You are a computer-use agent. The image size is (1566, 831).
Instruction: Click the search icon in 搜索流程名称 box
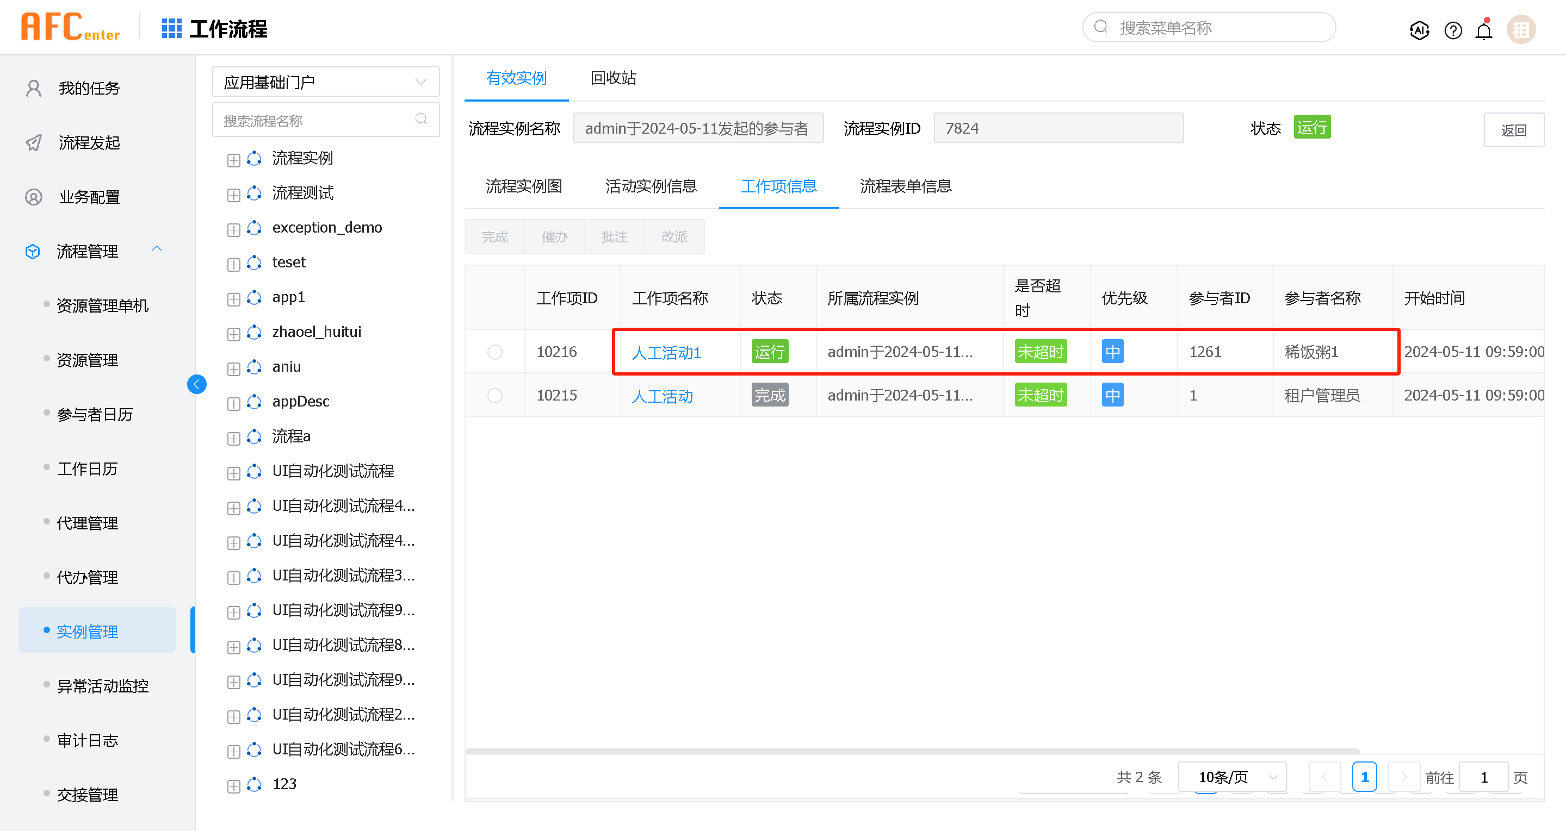coord(420,119)
